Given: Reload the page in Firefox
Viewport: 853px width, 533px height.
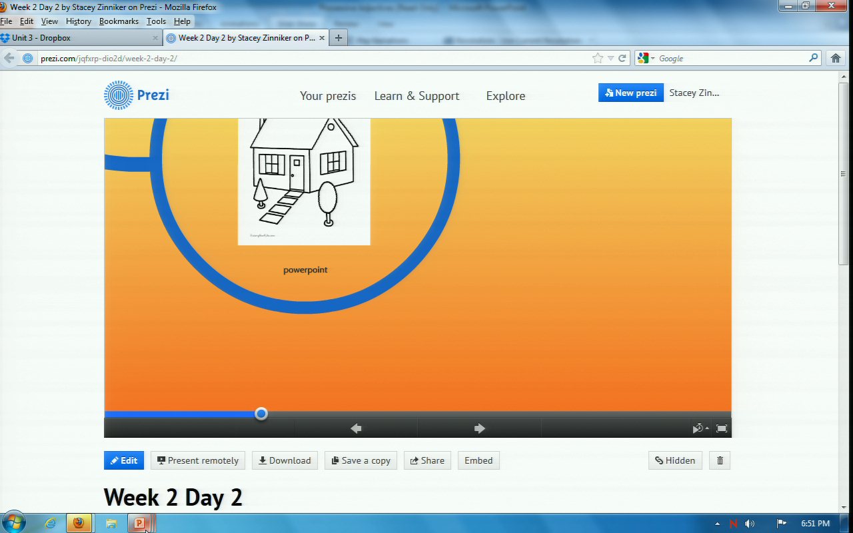Looking at the screenshot, I should [x=622, y=59].
